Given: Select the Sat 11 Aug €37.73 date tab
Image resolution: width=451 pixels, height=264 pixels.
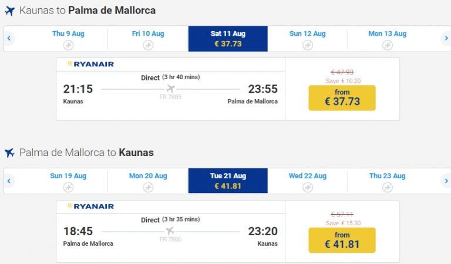Looking at the screenshot, I should pyautogui.click(x=228, y=39).
